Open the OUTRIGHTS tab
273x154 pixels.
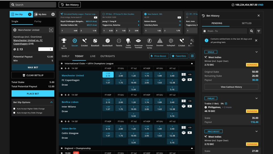pyautogui.click(x=108, y=56)
